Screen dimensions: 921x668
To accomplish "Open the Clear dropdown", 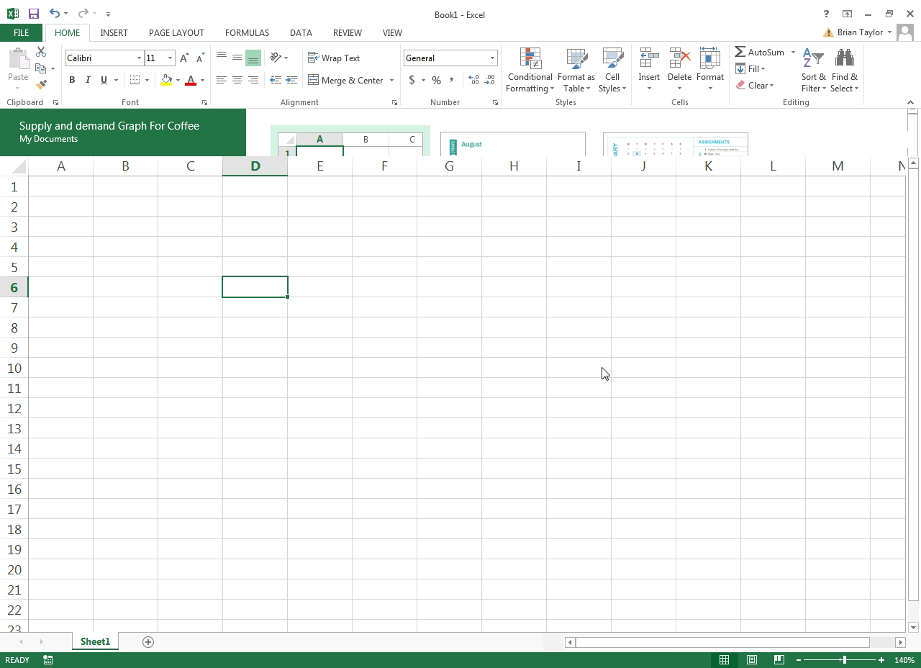I will [755, 85].
